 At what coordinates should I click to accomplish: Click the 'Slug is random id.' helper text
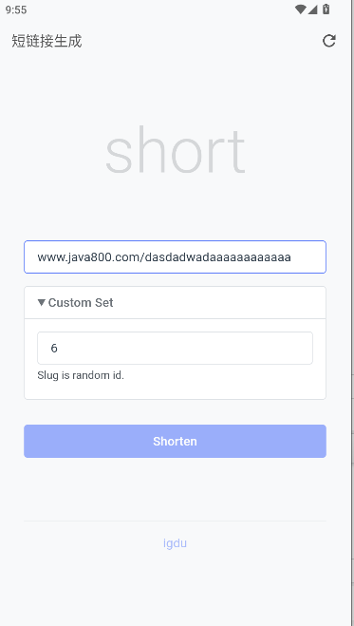(81, 375)
